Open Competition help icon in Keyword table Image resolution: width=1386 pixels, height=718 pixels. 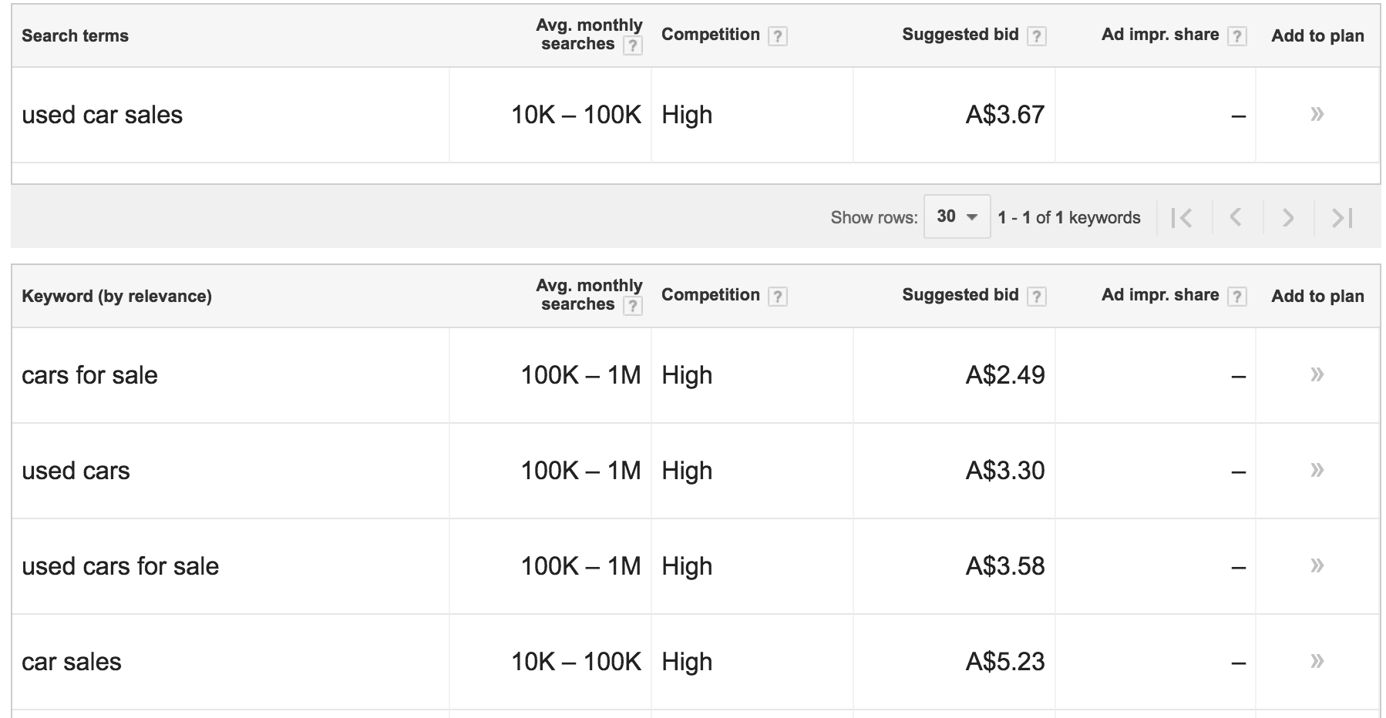(x=778, y=297)
